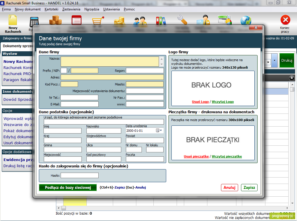Open the Ustawienia menu
Image resolution: width=297 pixels, height=221 pixels.
[111, 9]
